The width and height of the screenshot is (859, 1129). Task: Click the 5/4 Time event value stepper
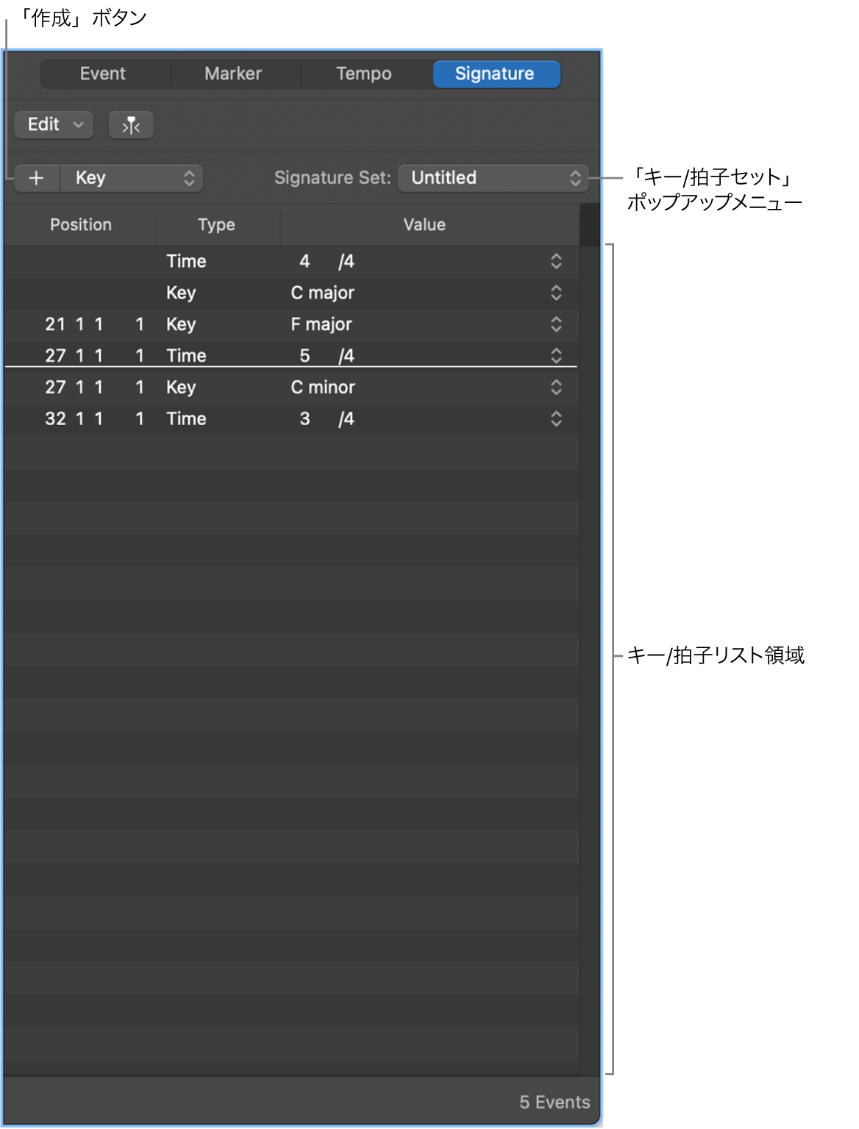coord(555,355)
